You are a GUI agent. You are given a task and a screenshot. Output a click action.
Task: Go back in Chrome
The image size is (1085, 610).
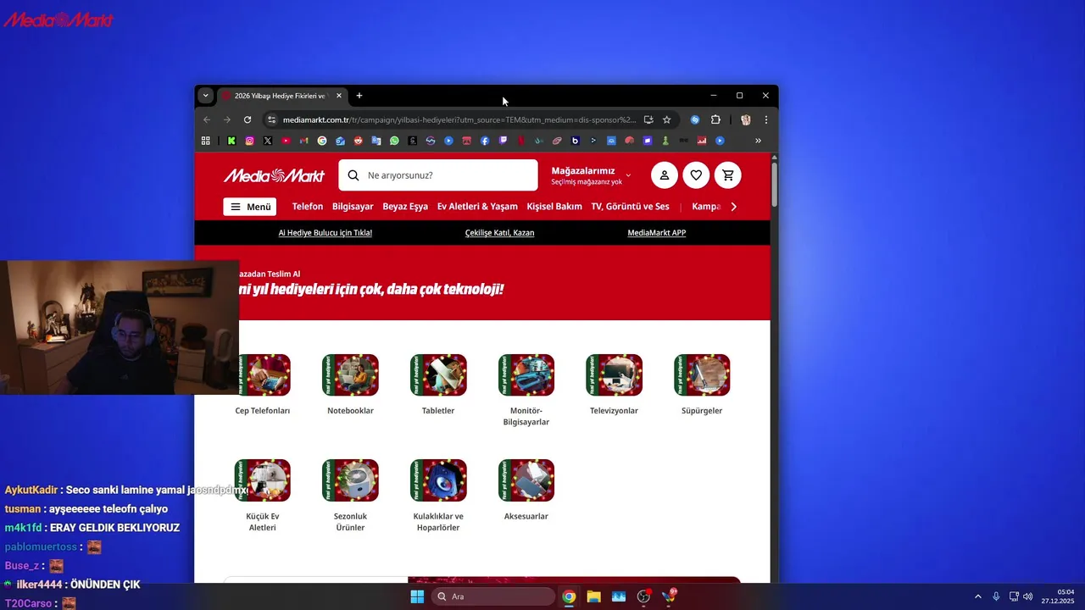[x=207, y=119]
